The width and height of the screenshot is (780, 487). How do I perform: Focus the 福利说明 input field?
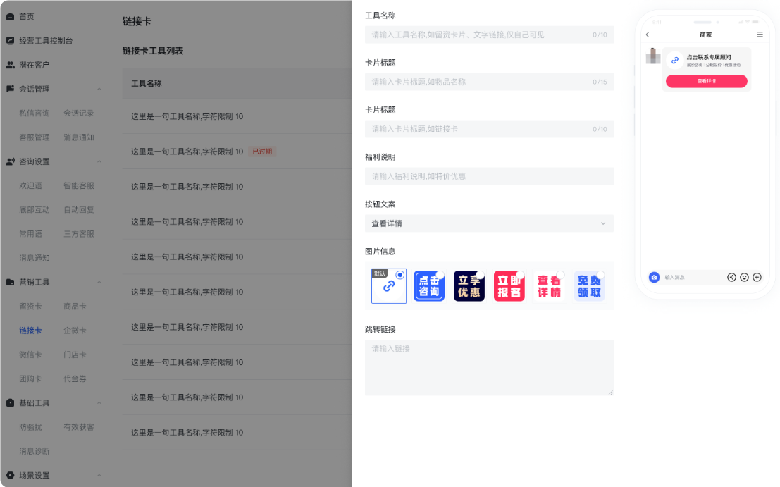click(x=490, y=176)
